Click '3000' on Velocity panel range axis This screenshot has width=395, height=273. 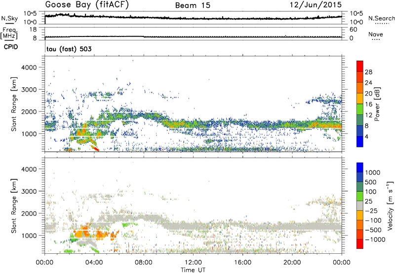(x=29, y=191)
